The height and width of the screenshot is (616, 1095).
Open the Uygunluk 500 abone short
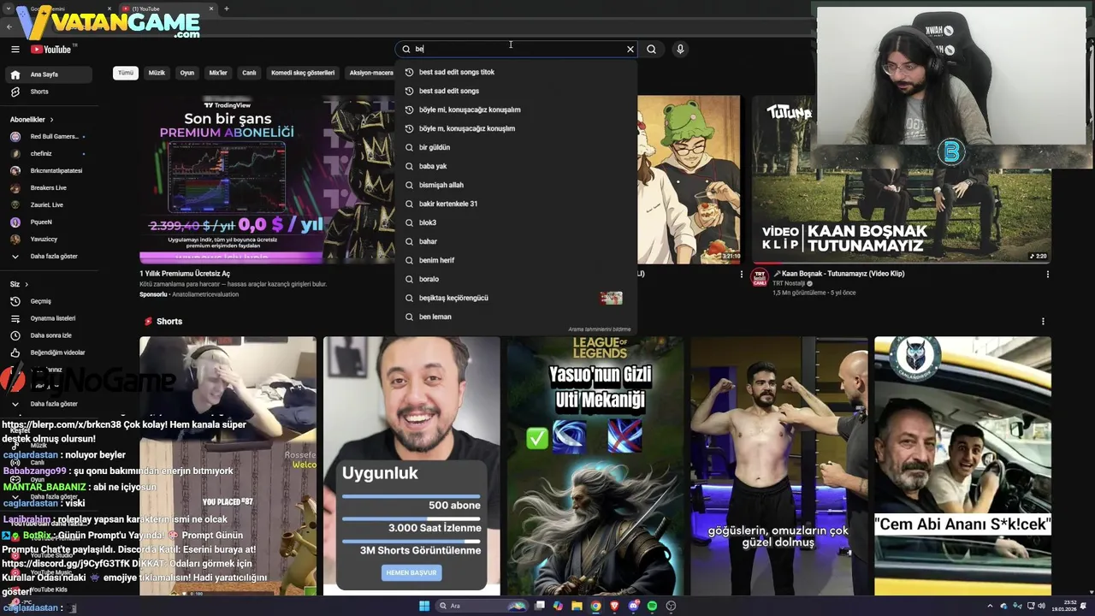coord(411,466)
